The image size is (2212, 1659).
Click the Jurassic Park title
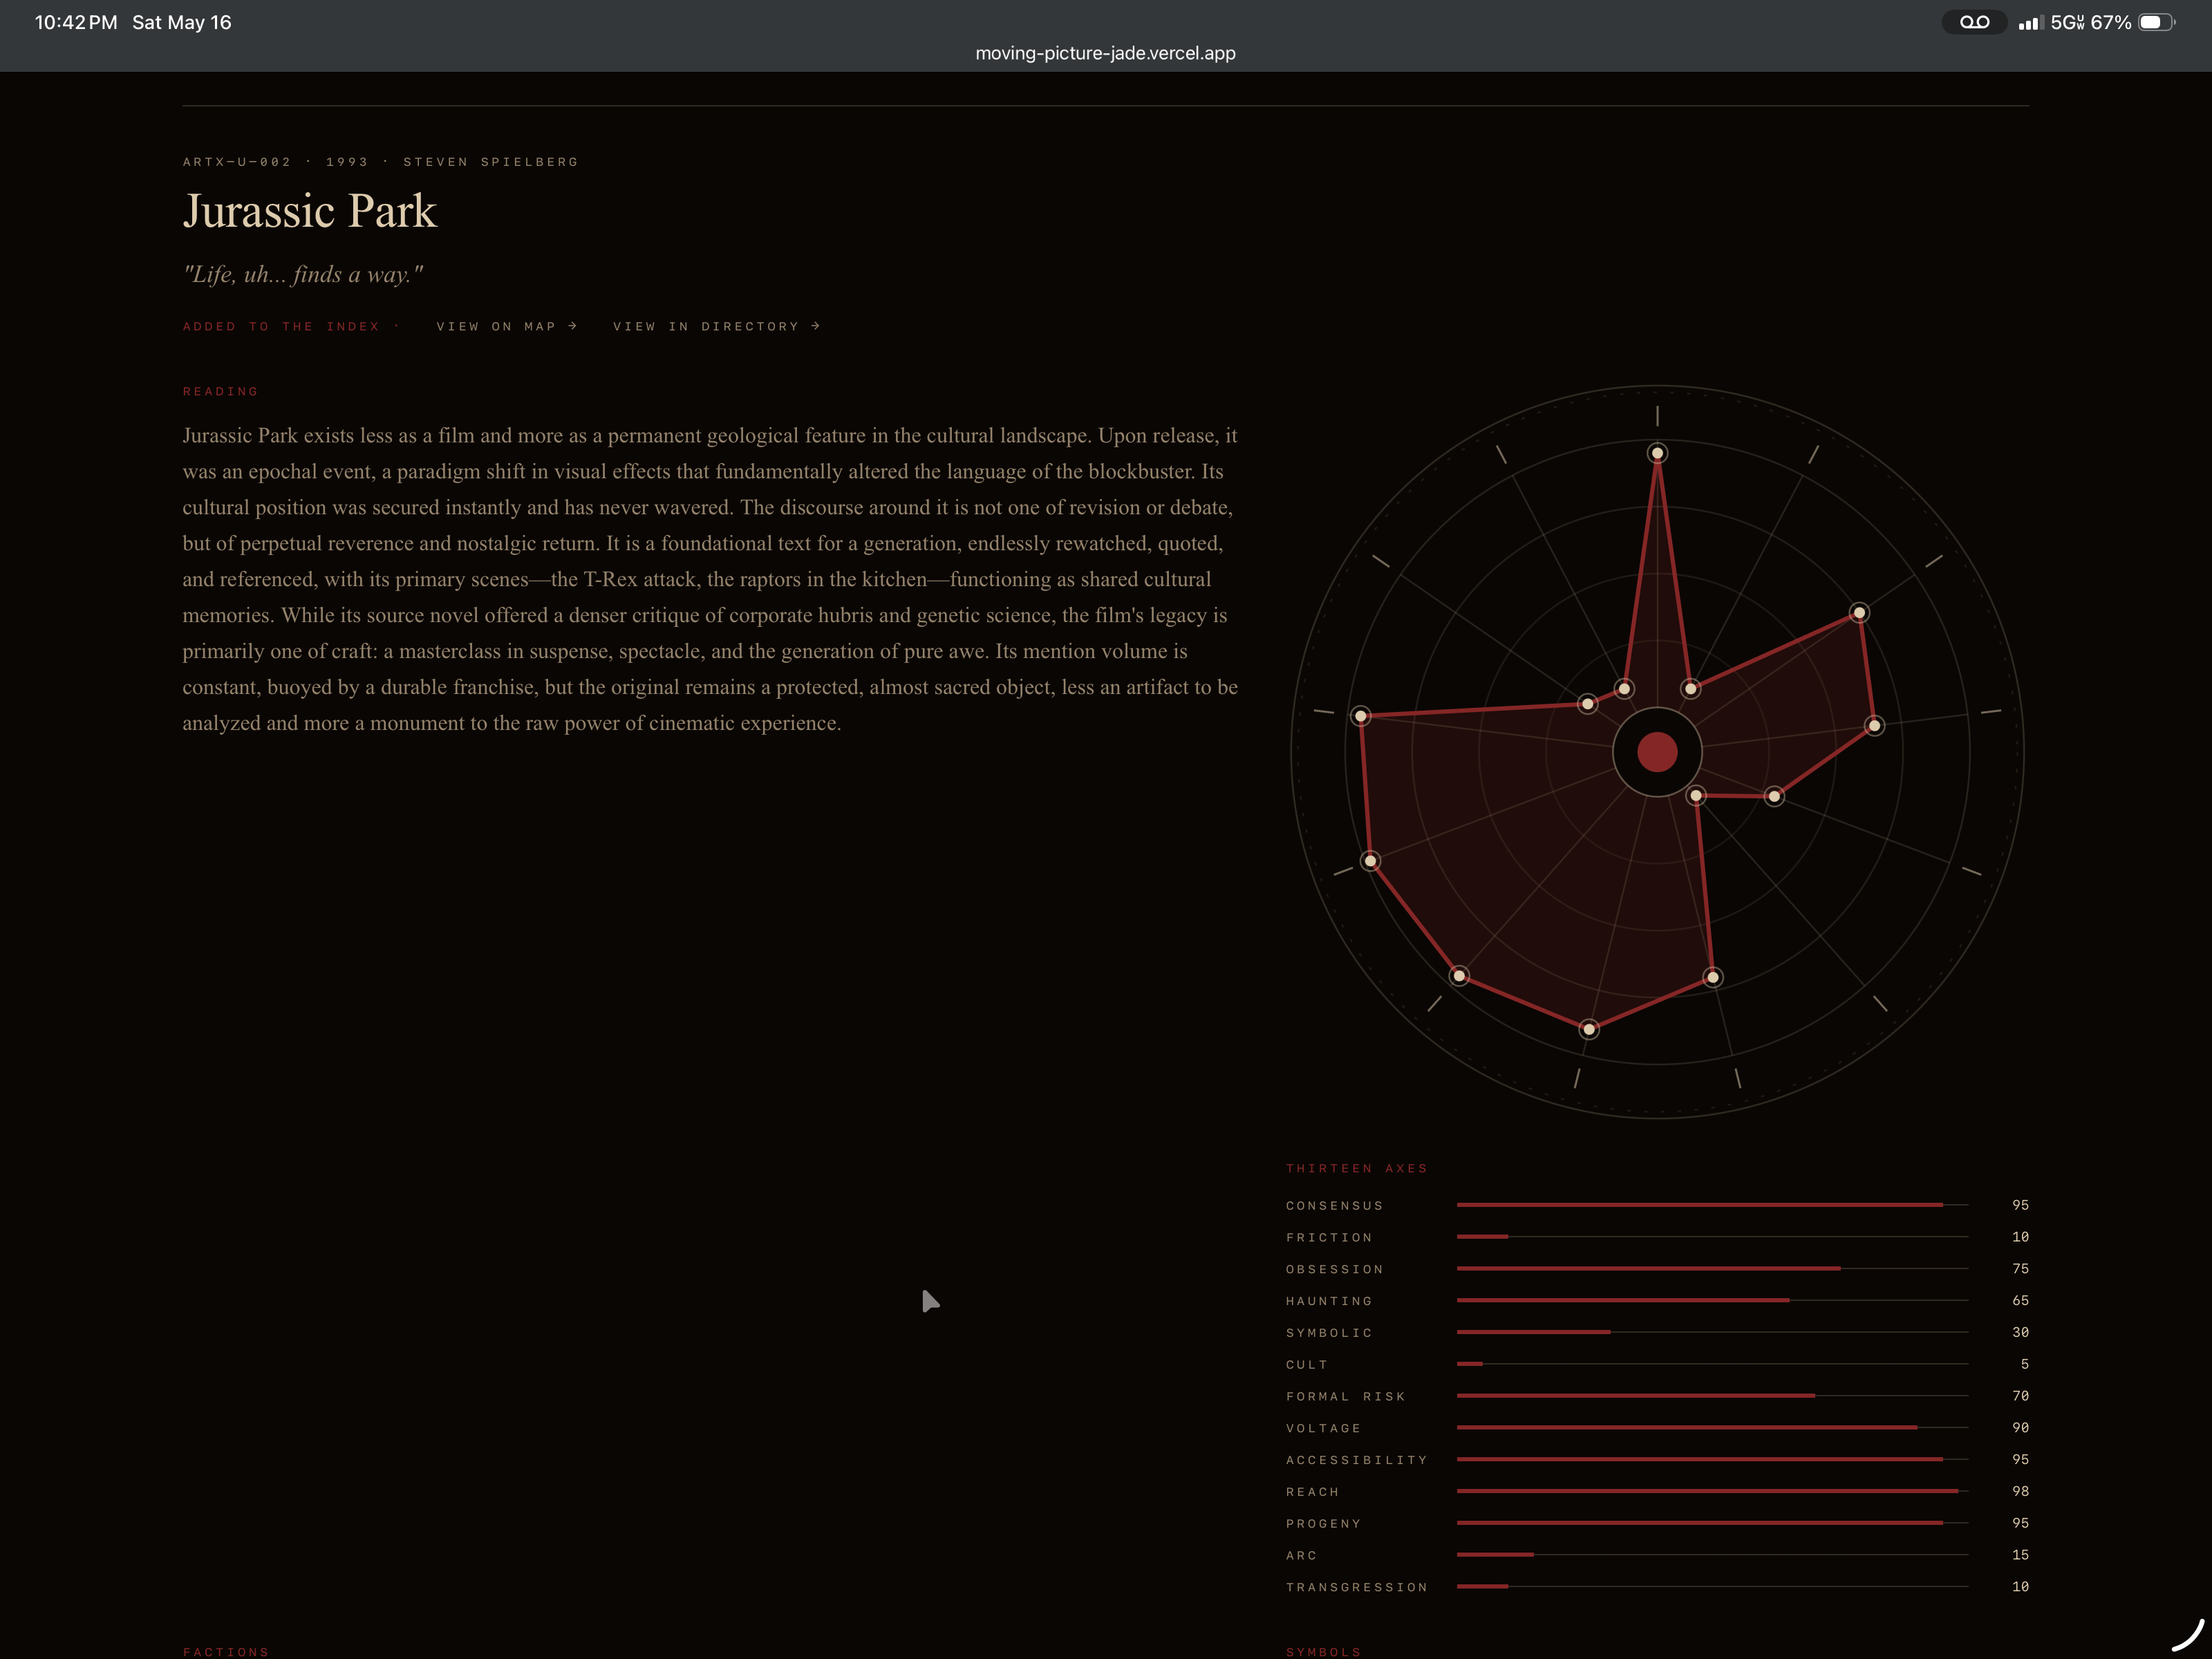pyautogui.click(x=310, y=211)
